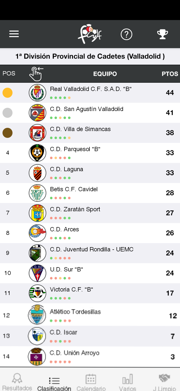Open the trophy competitions icon
Image resolution: width=180 pixels, height=391 pixels.
(x=162, y=34)
